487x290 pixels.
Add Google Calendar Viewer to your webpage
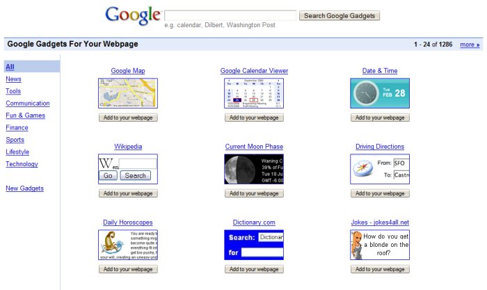254,118
